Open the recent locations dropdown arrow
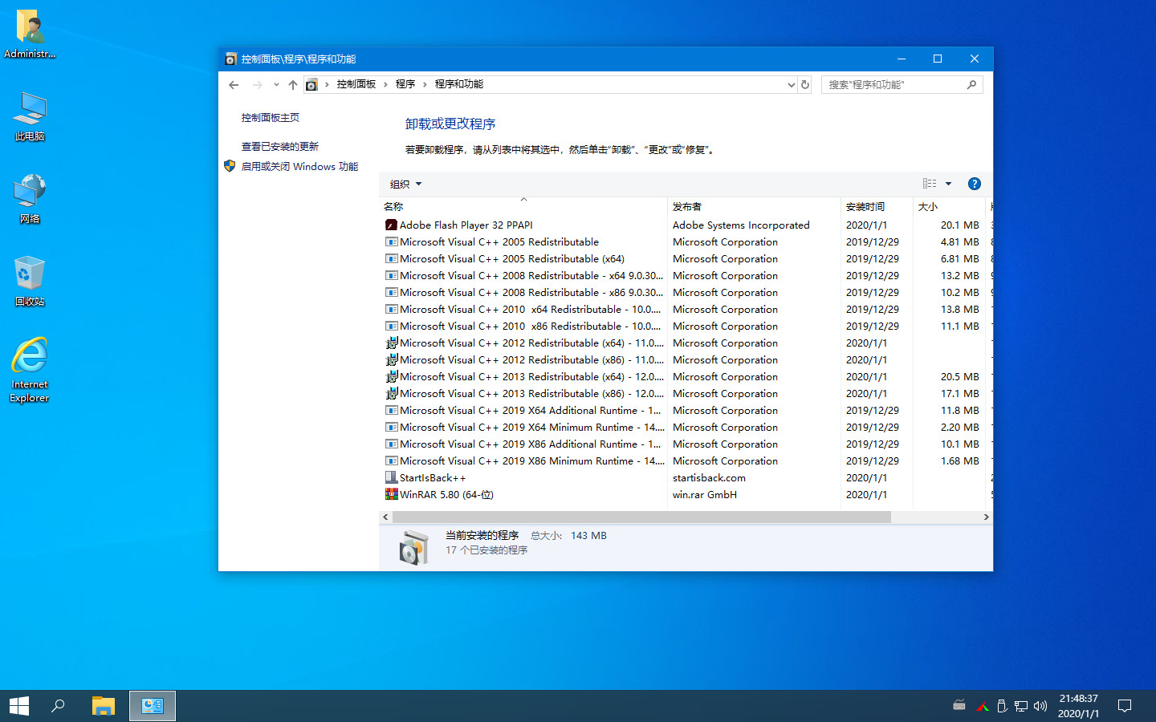 tap(276, 84)
